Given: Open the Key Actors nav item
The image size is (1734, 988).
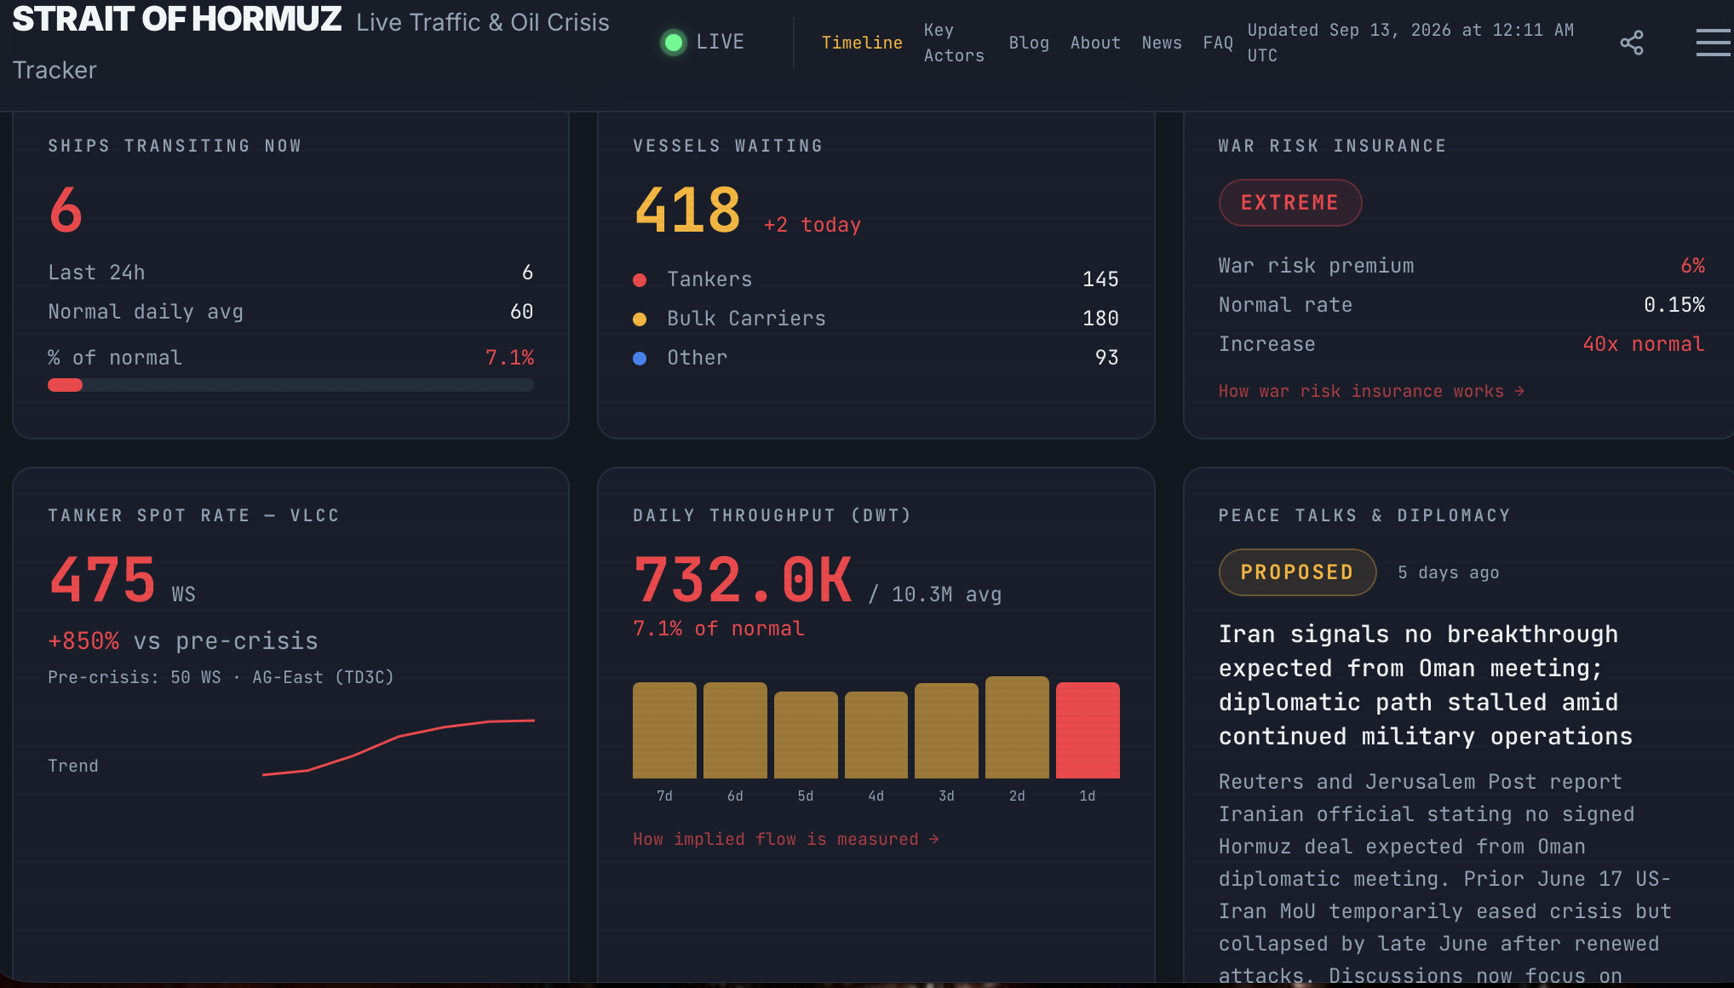Looking at the screenshot, I should tap(954, 43).
